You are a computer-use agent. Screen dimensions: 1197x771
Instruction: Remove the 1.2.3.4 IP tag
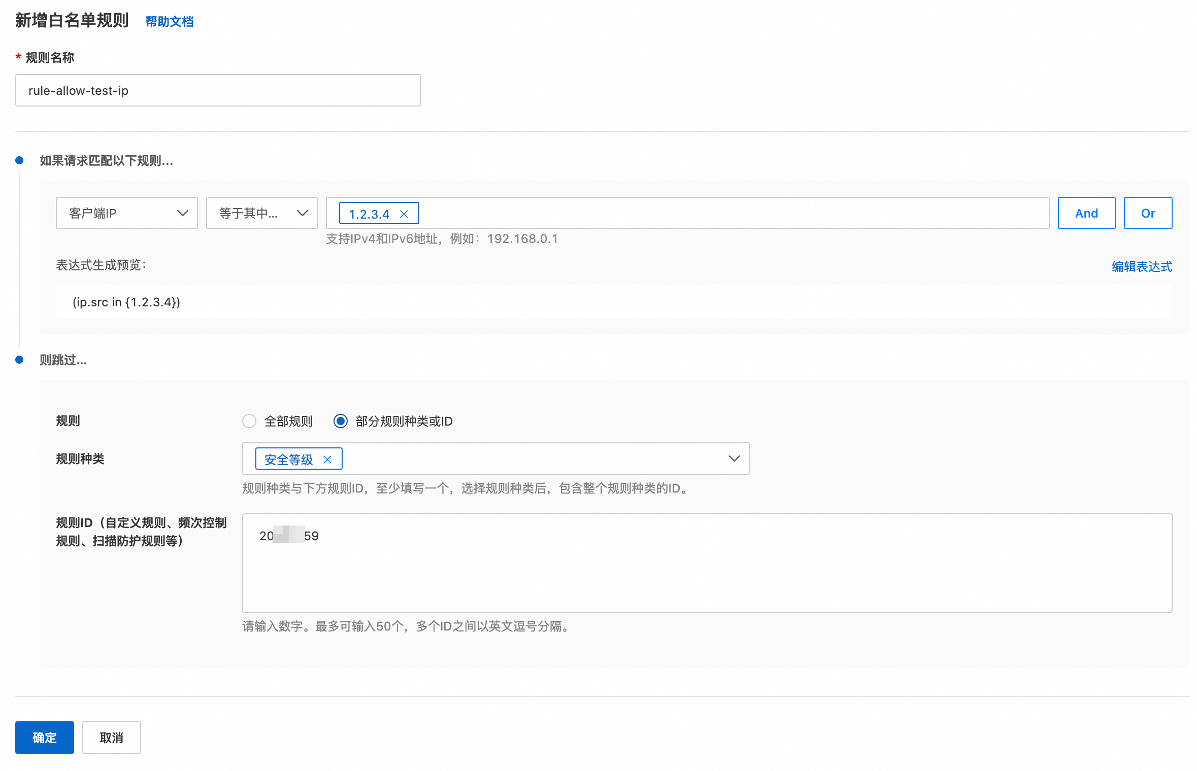pyautogui.click(x=404, y=214)
